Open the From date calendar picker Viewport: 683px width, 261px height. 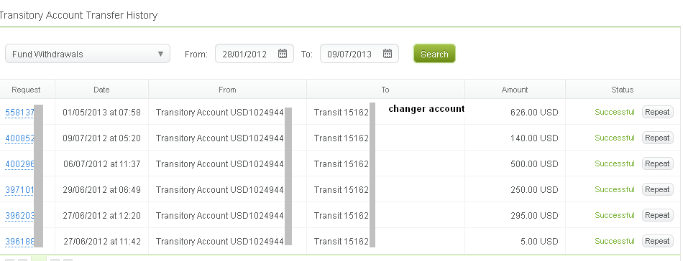point(283,54)
